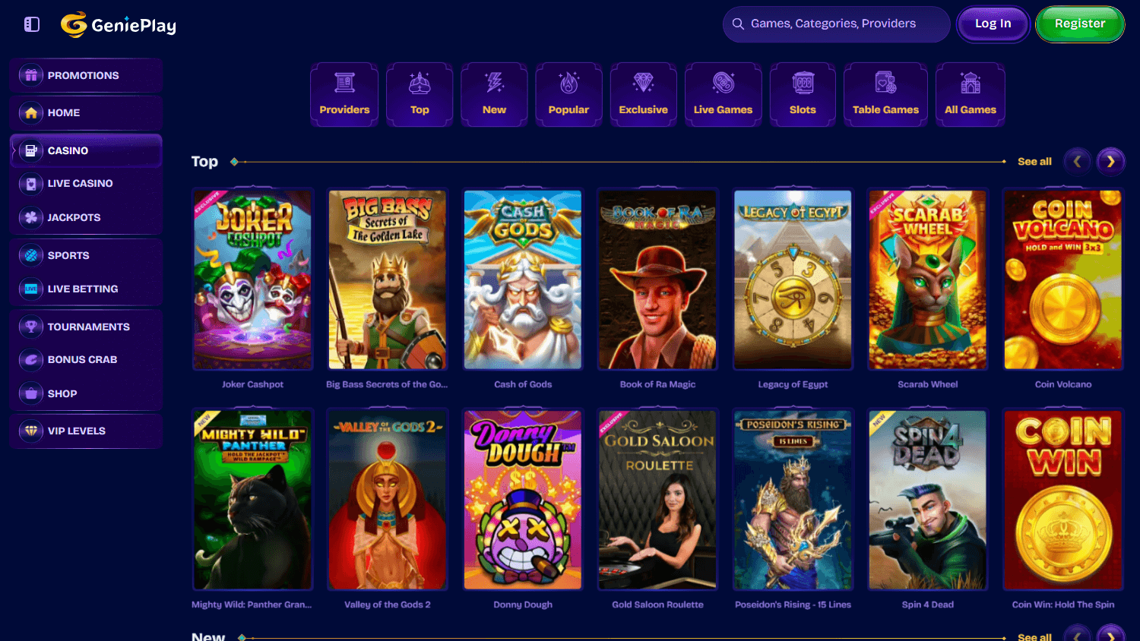This screenshot has height=641, width=1140.
Task: Go to the previous Top games page arrow
Action: pos(1078,161)
